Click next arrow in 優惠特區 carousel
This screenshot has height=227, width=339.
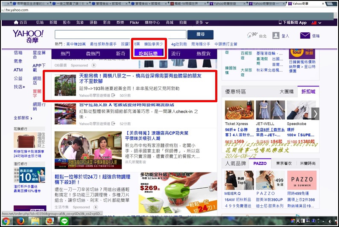click(x=316, y=114)
